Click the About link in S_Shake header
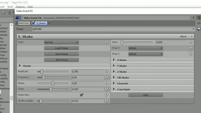This screenshot has width=201, height=113. [183, 36]
